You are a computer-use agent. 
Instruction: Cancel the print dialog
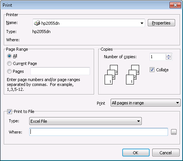tap(166, 153)
